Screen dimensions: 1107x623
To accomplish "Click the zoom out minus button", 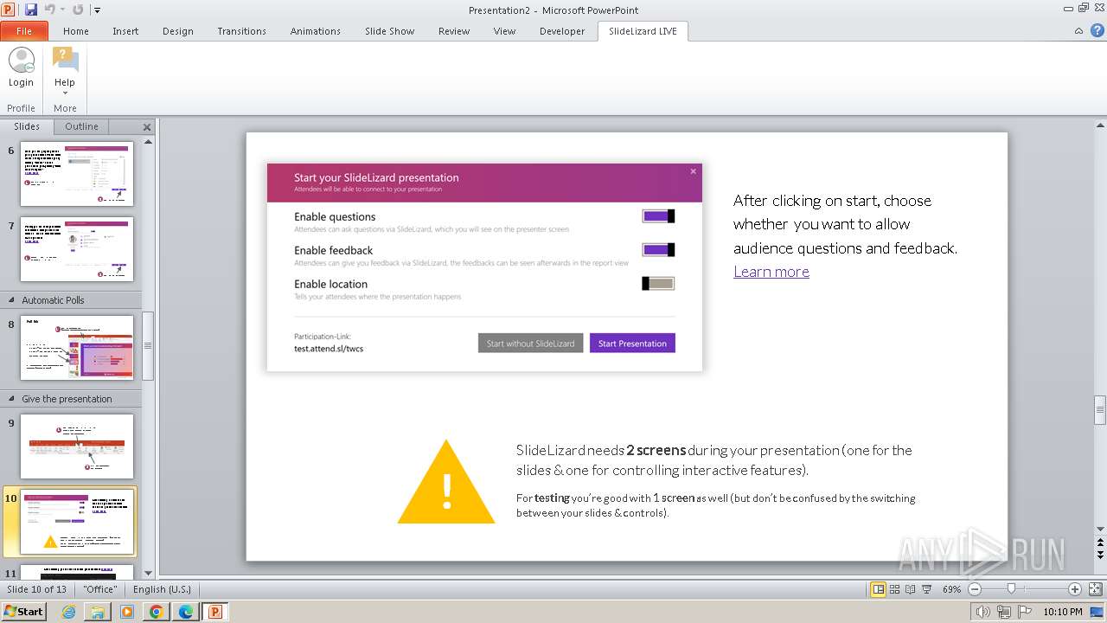I will tap(975, 589).
